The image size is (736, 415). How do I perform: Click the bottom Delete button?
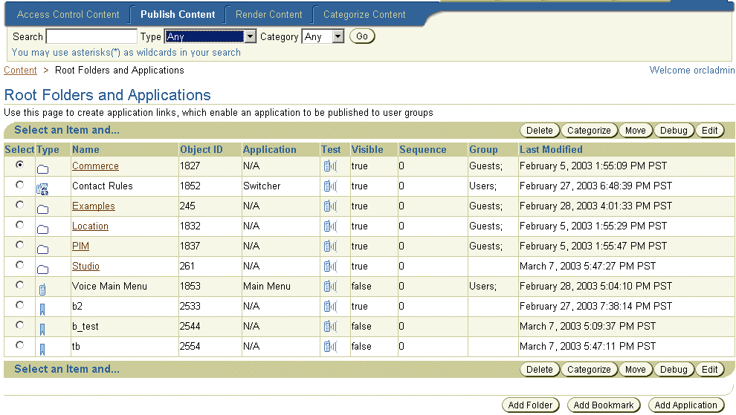click(x=539, y=370)
